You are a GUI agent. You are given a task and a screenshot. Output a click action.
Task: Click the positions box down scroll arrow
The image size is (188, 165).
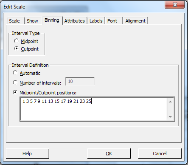170,117
